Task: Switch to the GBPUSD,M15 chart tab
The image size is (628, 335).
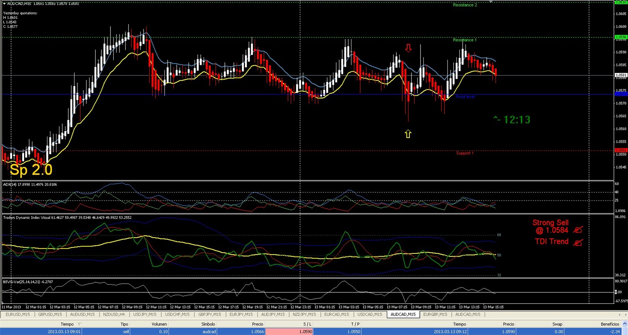Action: pos(50,315)
